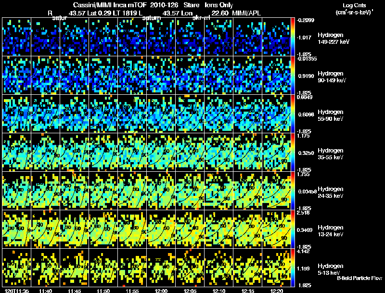Select the 149-227 keV image panel at 11:40
The width and height of the screenshot is (385, 293).
click(46, 37)
